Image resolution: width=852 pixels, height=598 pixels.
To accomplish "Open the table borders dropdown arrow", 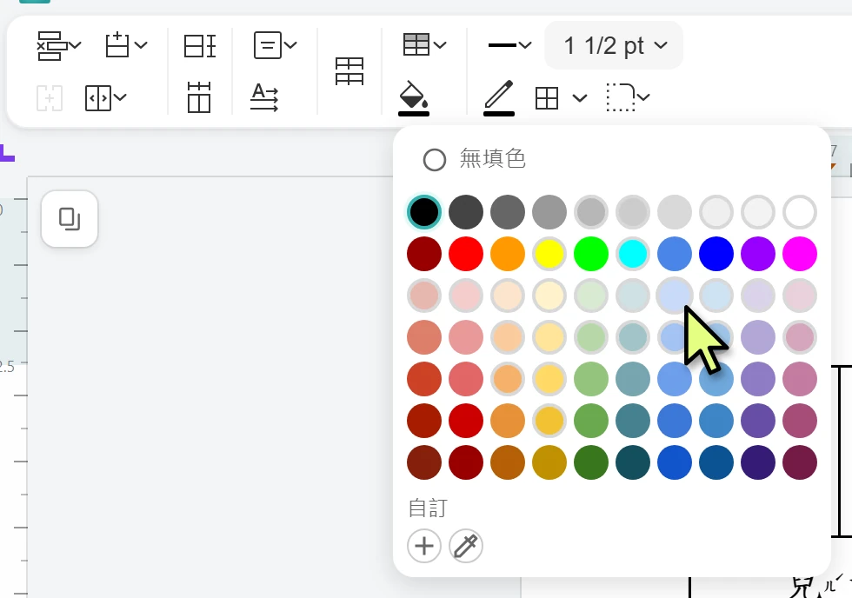I will click(x=580, y=98).
